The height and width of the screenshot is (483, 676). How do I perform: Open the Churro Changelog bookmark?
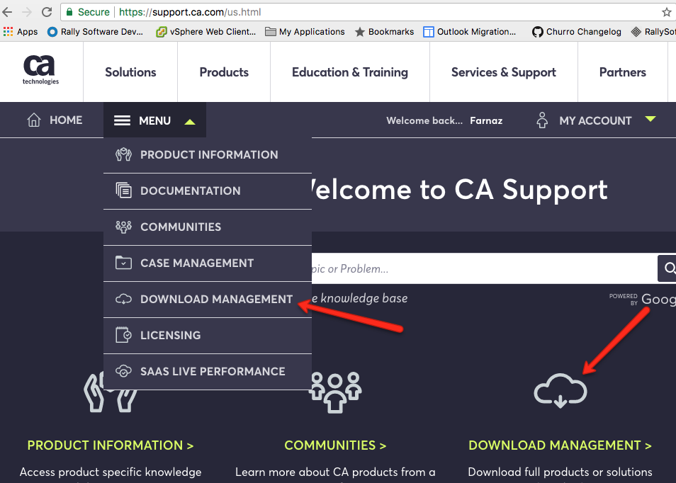click(x=577, y=31)
